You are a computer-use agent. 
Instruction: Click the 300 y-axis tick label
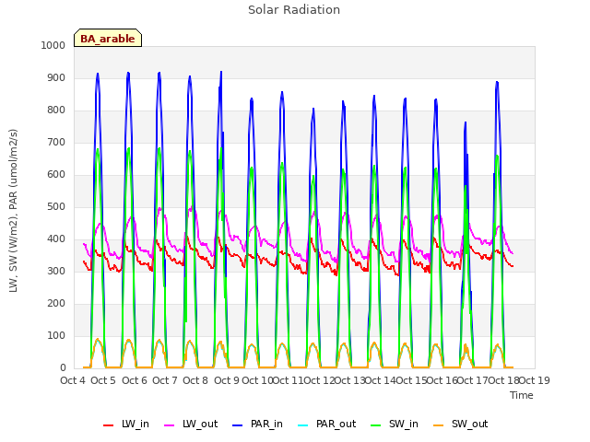tap(56, 271)
